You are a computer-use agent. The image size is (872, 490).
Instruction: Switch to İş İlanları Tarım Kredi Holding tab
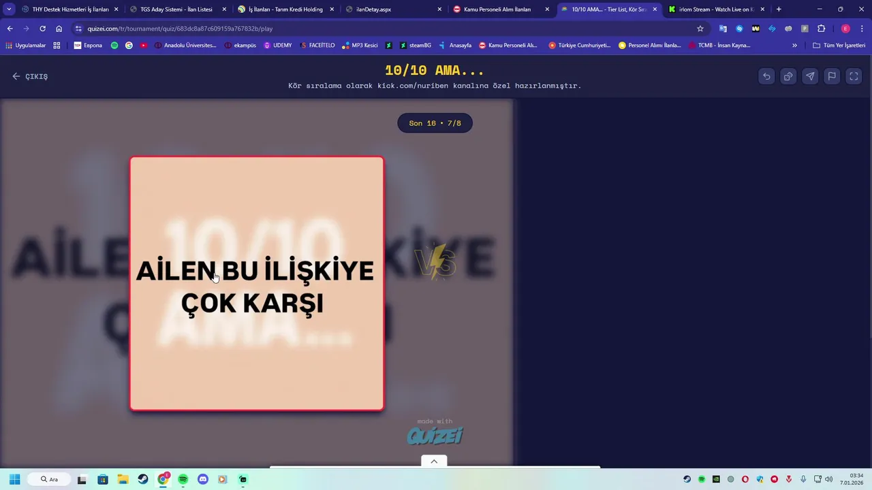click(285, 10)
